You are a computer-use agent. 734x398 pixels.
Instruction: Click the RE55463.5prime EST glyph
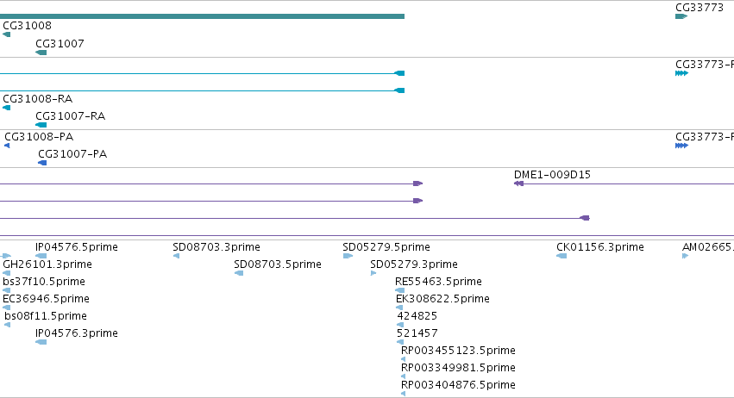pos(399,290)
